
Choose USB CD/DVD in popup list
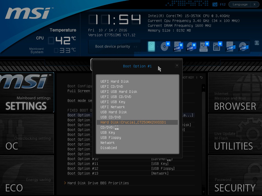point(137,117)
